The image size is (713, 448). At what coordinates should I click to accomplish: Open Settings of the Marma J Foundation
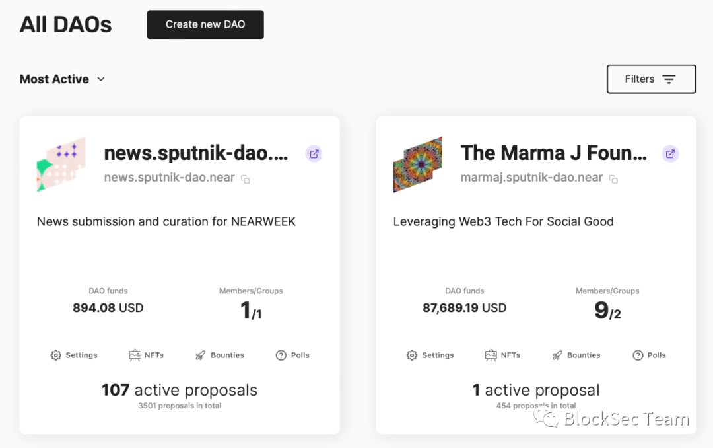pos(430,355)
